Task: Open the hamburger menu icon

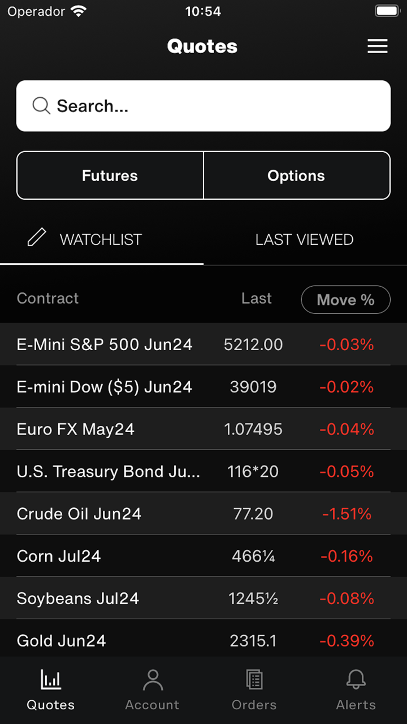Action: (x=378, y=46)
